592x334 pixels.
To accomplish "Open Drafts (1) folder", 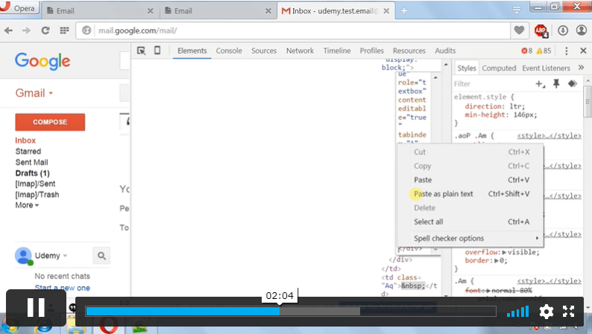I will tap(33, 173).
